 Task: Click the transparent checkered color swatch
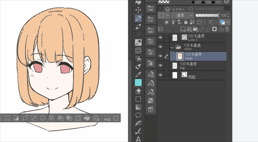click(x=164, y=2)
